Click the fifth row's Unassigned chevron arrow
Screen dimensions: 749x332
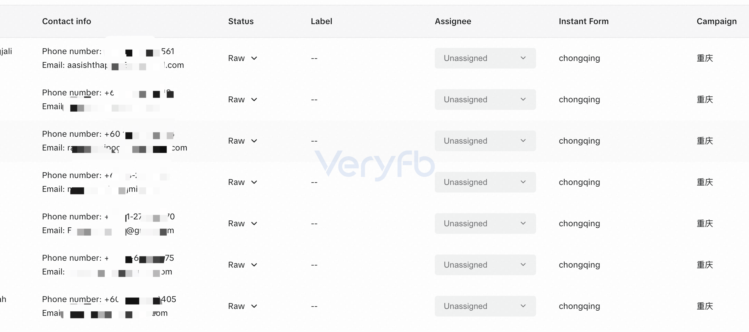[x=523, y=223]
